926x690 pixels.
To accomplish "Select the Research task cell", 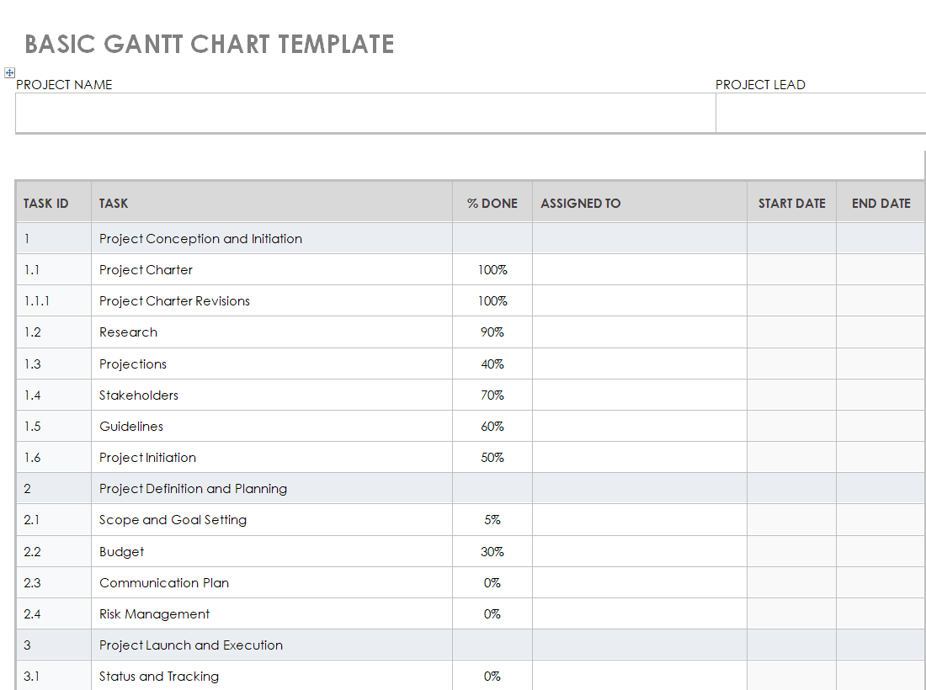I will click(272, 332).
